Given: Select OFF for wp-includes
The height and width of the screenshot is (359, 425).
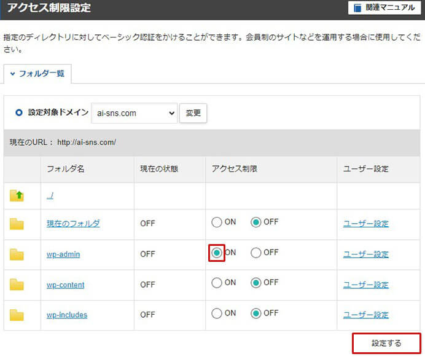Looking at the screenshot, I should point(255,314).
